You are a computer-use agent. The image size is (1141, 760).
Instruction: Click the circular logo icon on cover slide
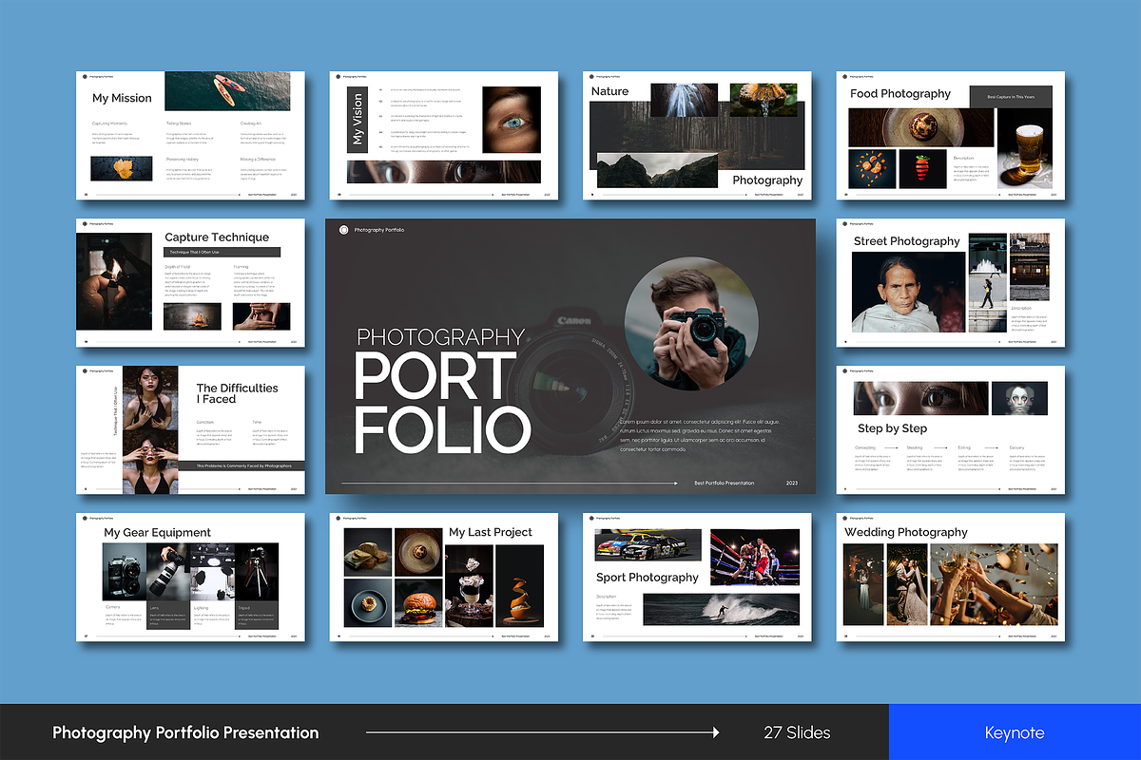point(343,230)
